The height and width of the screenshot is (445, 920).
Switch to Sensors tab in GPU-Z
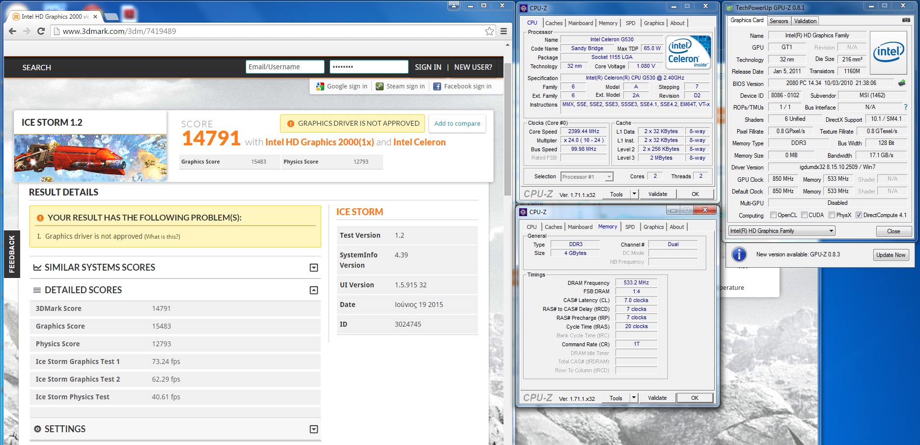pyautogui.click(x=779, y=21)
